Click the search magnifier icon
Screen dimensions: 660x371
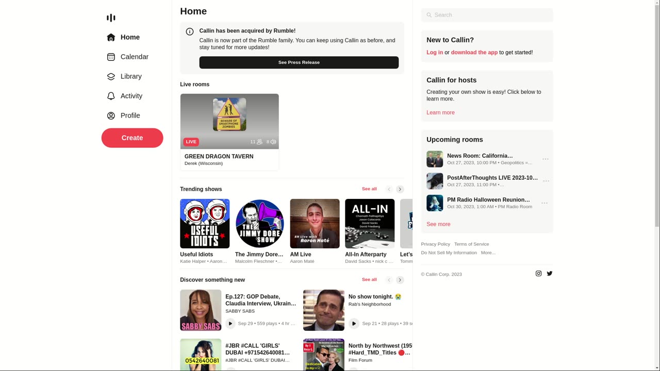[x=429, y=15]
